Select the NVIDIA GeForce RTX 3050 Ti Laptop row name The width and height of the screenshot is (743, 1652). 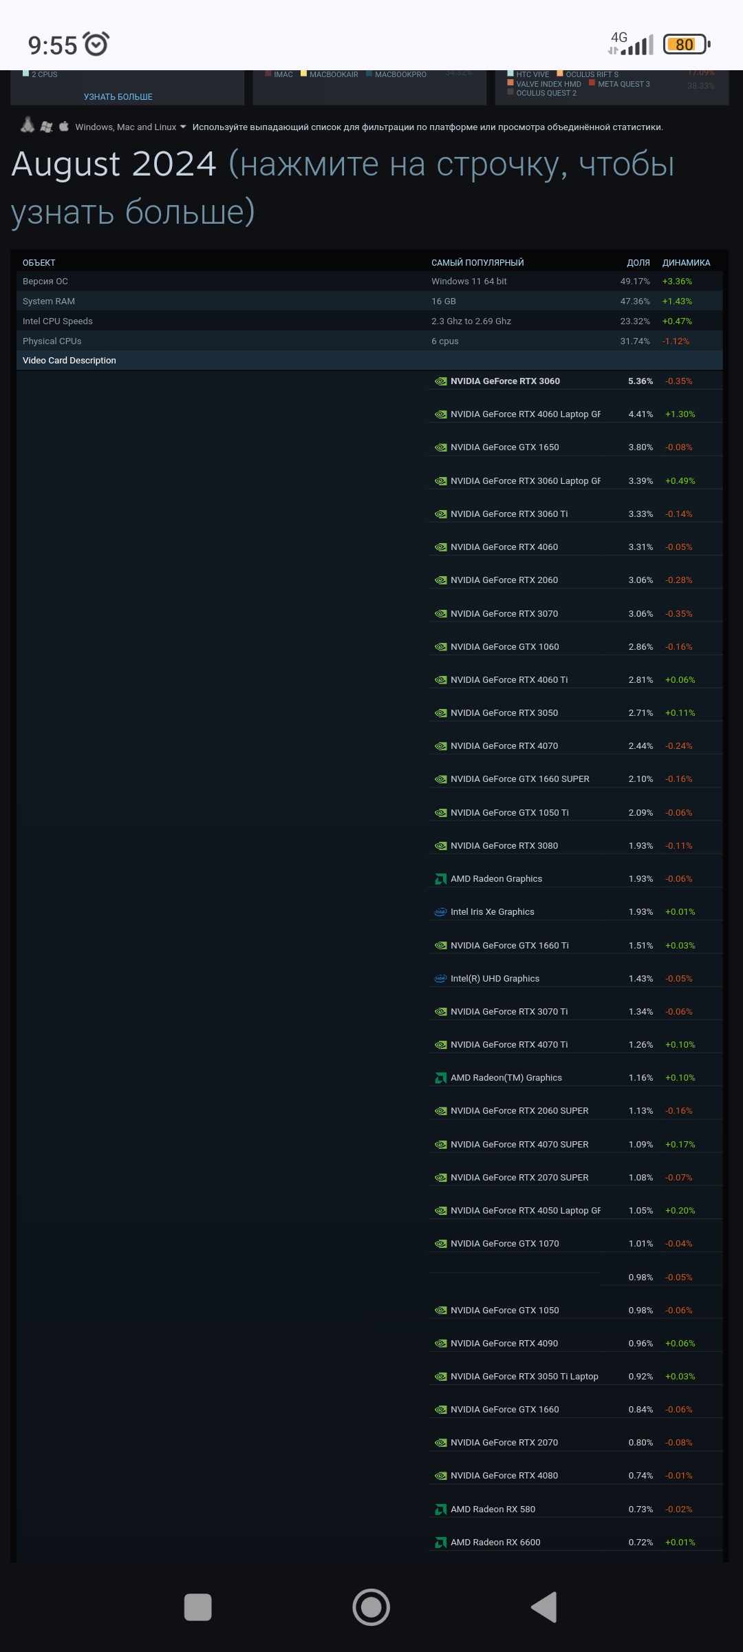pos(524,1377)
